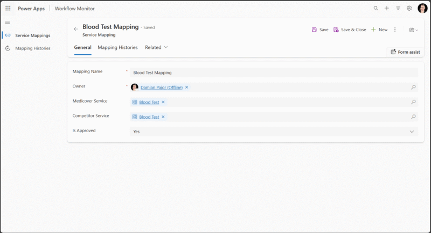The image size is (431, 233).
Task: Open the app launcher waffle icon
Action: click(8, 9)
